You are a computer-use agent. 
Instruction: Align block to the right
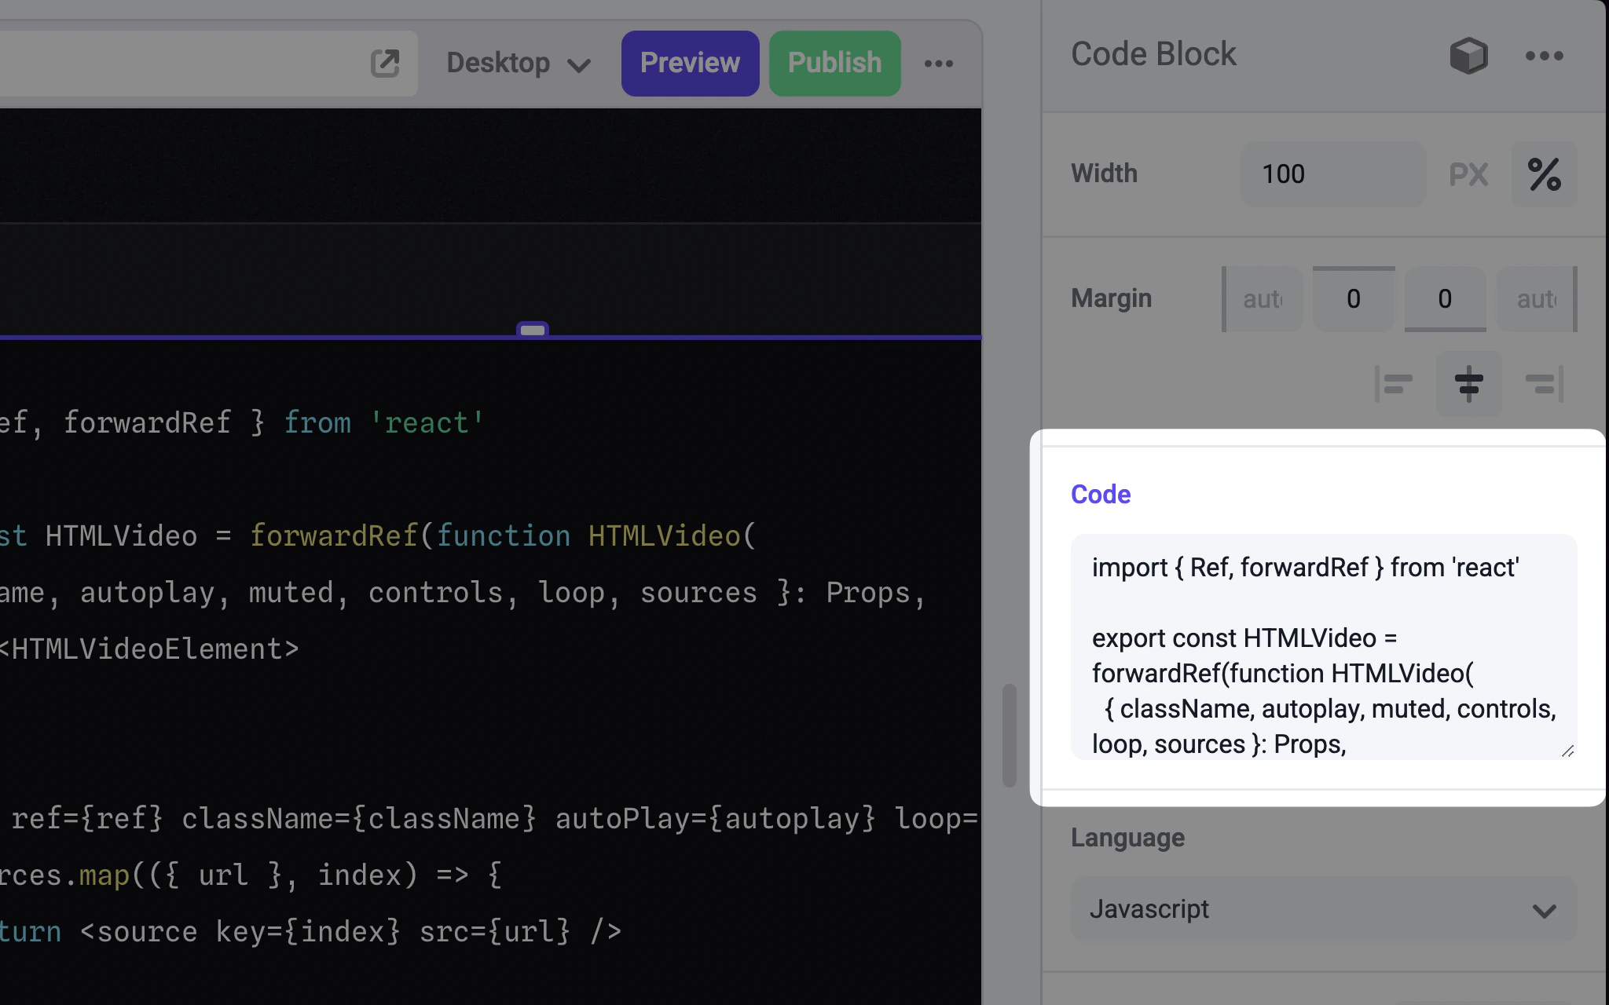(1544, 384)
